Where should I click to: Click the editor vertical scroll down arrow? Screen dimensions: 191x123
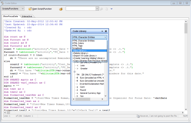tap(186, 109)
